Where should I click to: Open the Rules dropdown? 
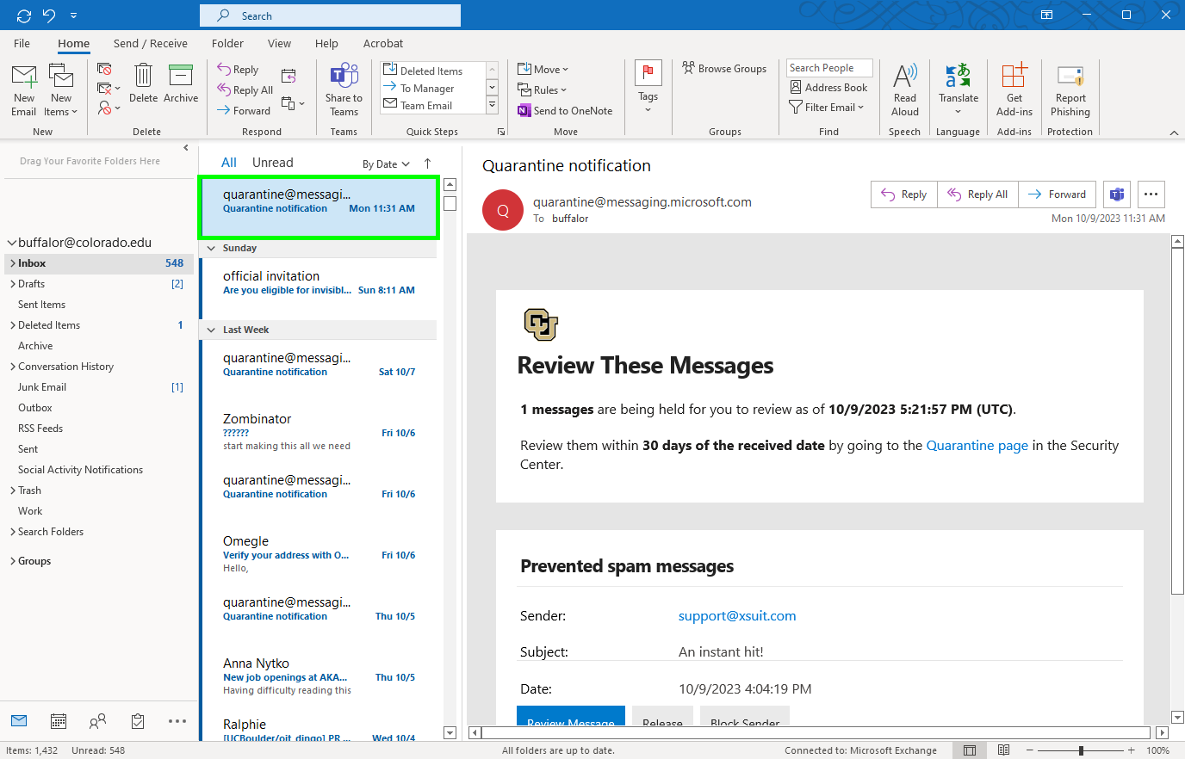[x=542, y=89]
